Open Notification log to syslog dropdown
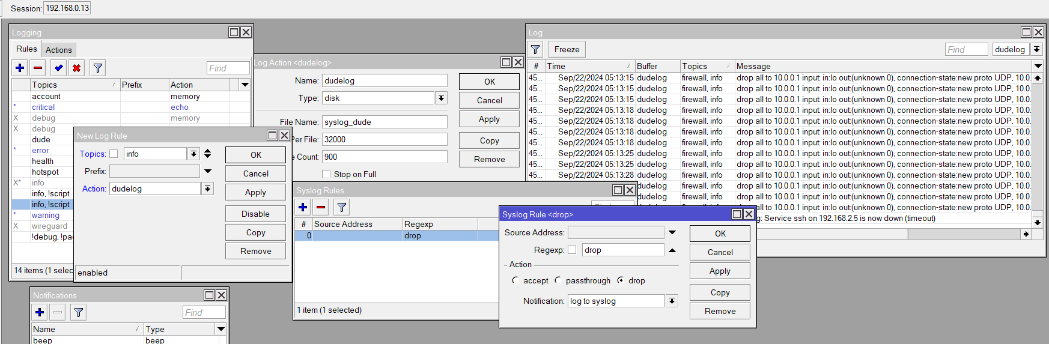The width and height of the screenshot is (1049, 344). [672, 301]
